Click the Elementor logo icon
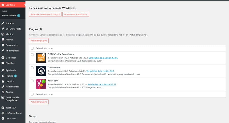This screenshot has height=123, width=229. 3,58
